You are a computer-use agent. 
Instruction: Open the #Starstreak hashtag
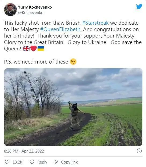tap(95, 23)
